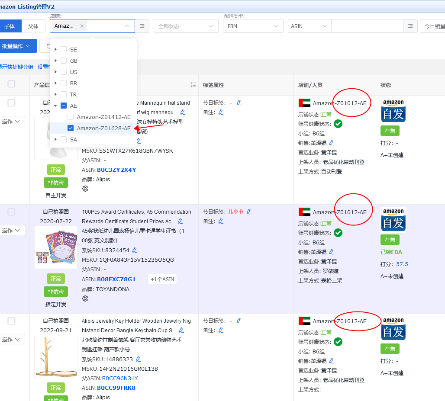The height and width of the screenshot is (401, 445).
Task: Open gear settings for TOYANDONA listing
Action: (x=85, y=298)
